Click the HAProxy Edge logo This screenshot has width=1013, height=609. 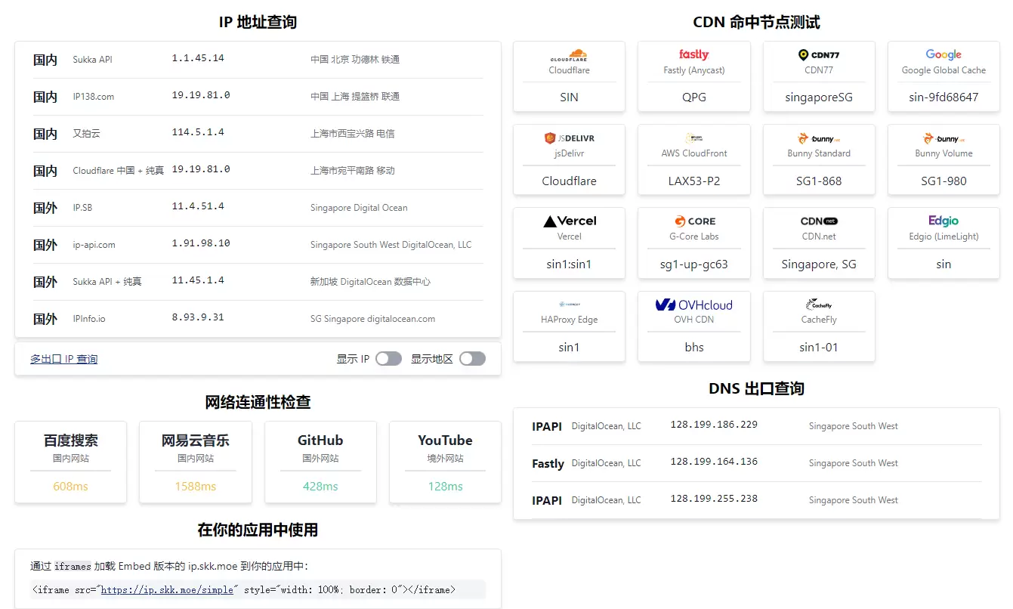pyautogui.click(x=569, y=304)
